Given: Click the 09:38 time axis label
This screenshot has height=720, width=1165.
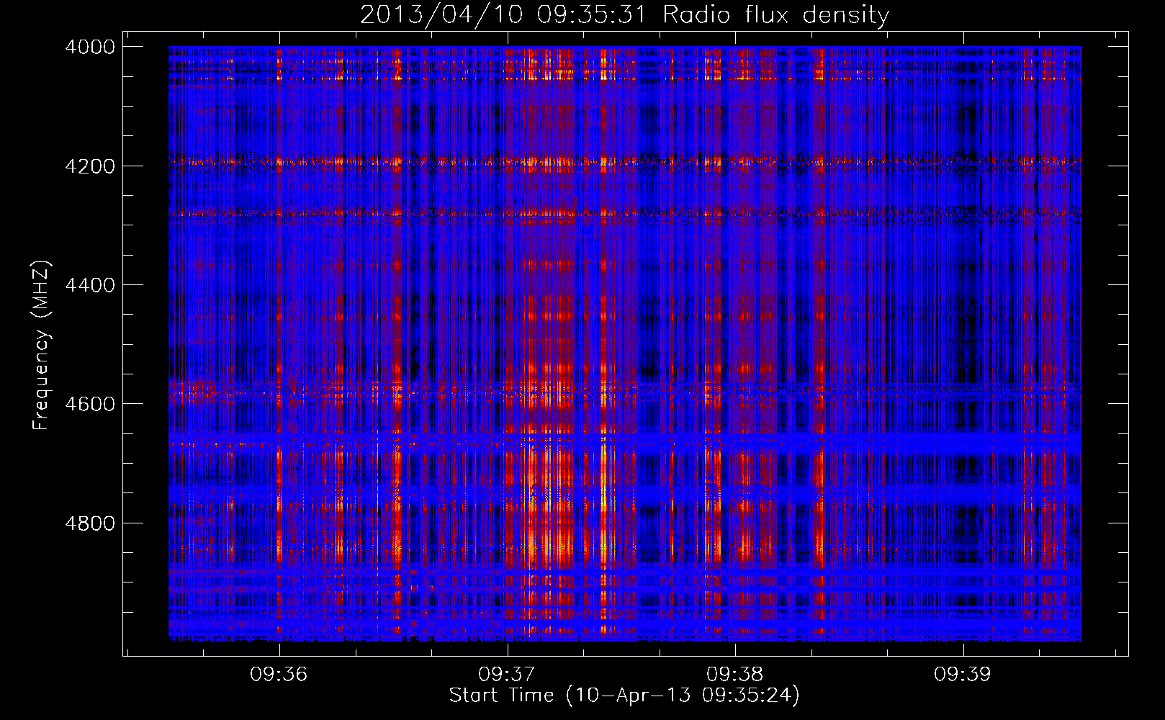Looking at the screenshot, I should (734, 674).
